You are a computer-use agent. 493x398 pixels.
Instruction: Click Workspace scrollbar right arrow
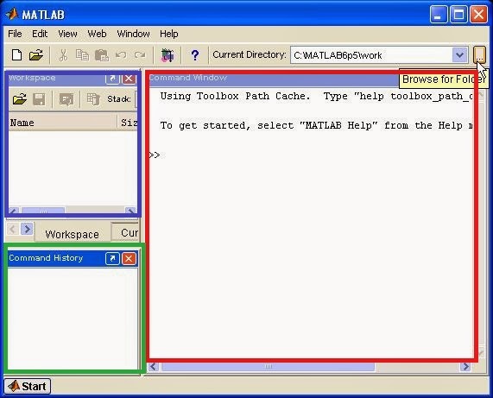[x=130, y=211]
